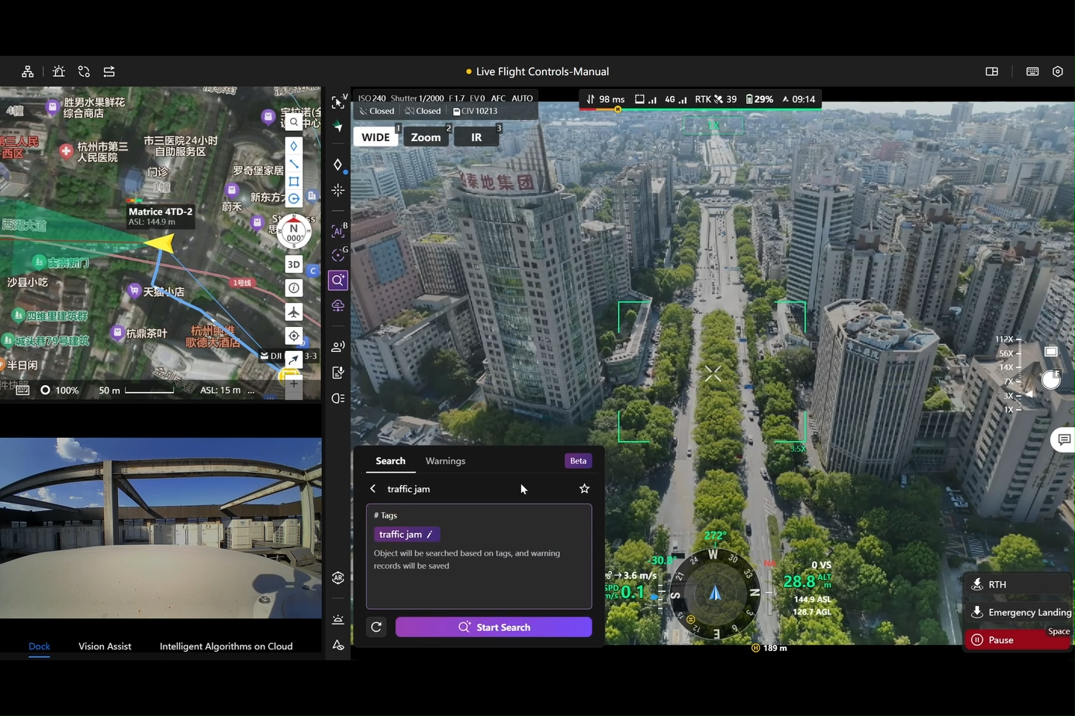Click the RTH return-to-home button
This screenshot has width=1075, height=716.
coord(1017,584)
